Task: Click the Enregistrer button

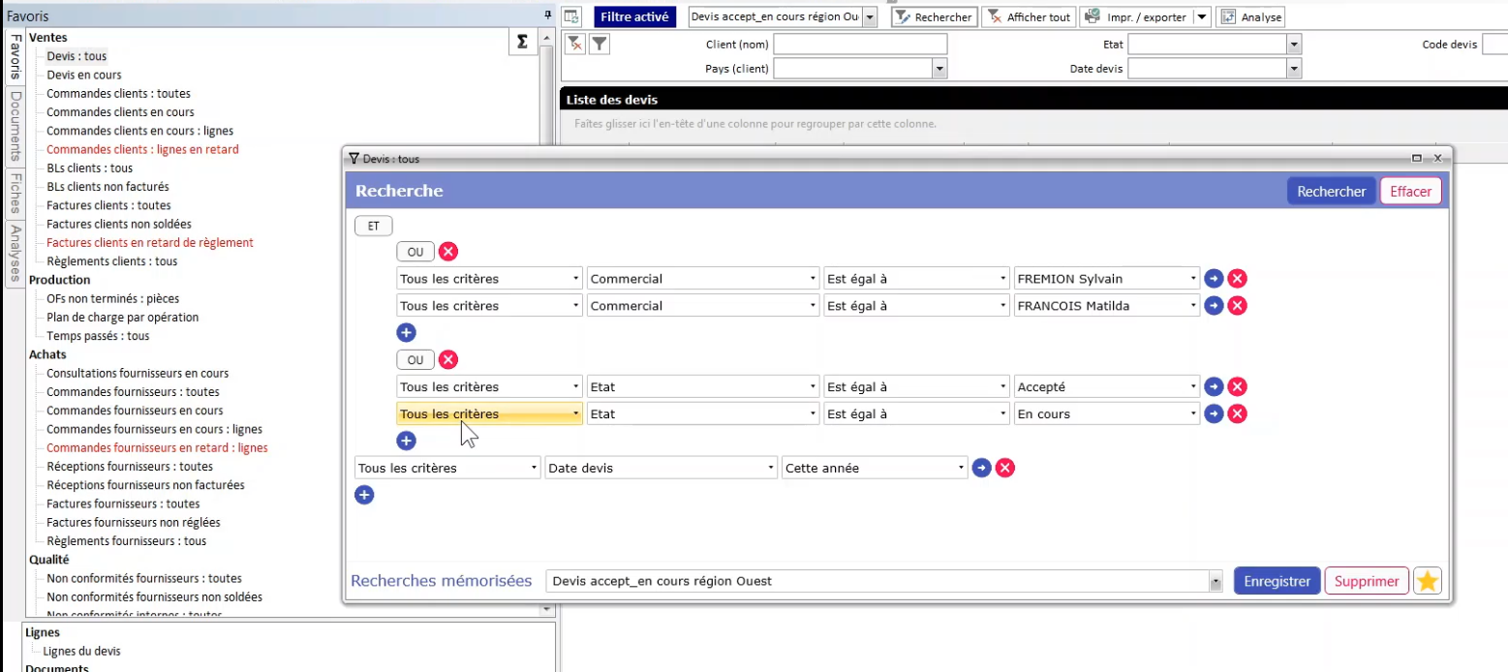Action: tap(1277, 581)
